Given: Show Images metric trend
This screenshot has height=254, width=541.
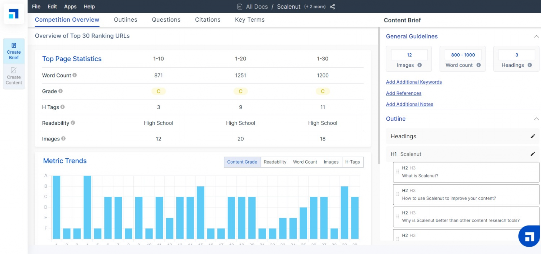Looking at the screenshot, I should [331, 162].
